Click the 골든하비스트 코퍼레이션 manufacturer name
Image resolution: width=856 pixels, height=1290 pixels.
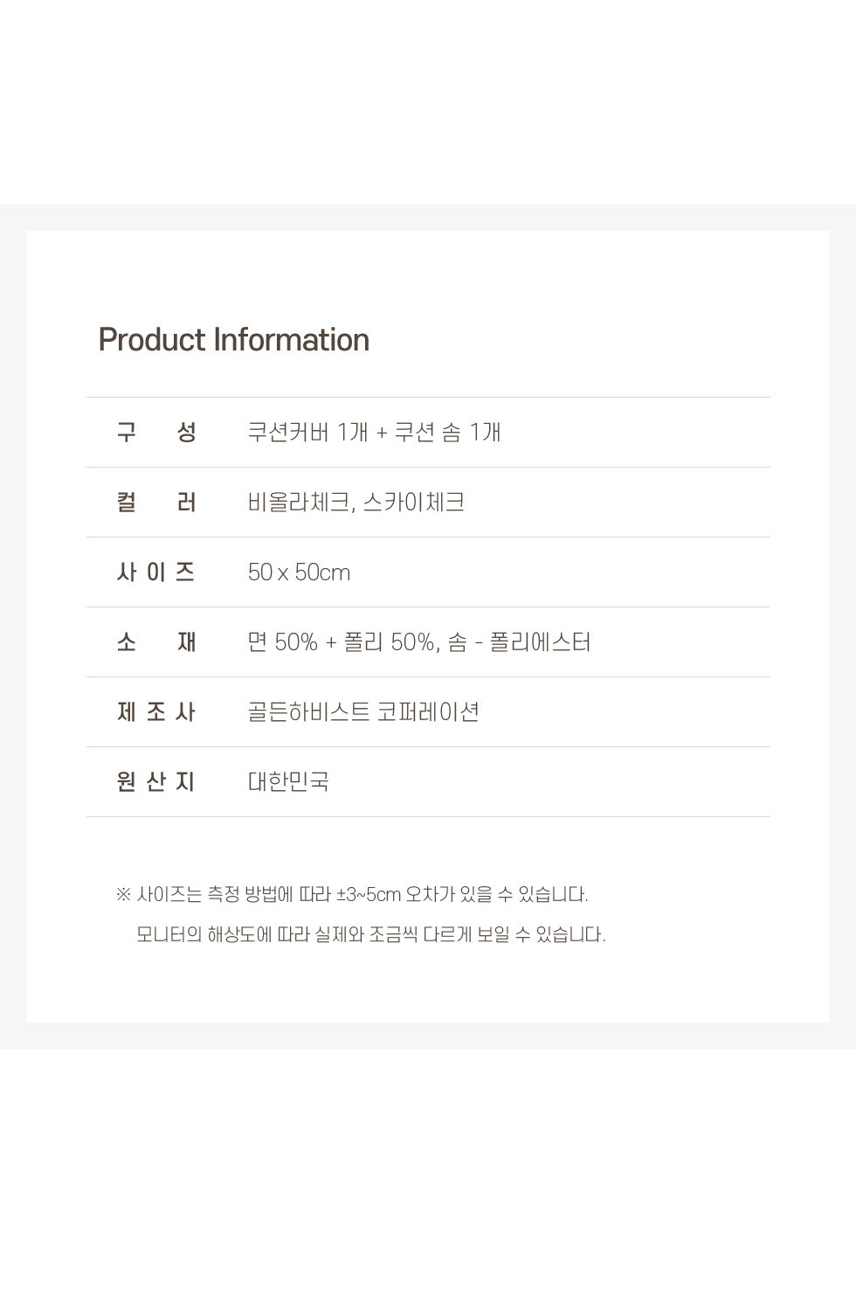[x=363, y=712]
